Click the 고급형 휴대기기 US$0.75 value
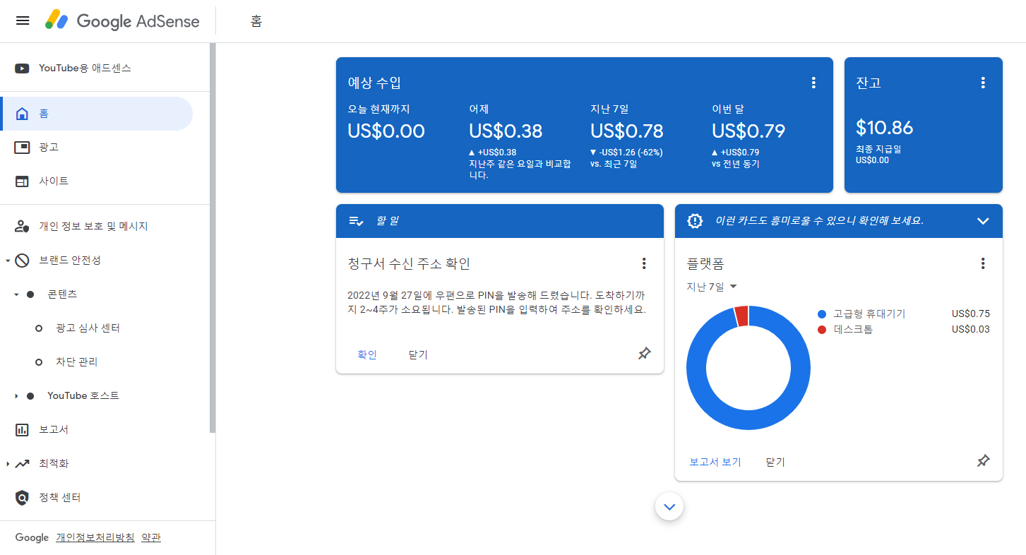 (x=971, y=314)
